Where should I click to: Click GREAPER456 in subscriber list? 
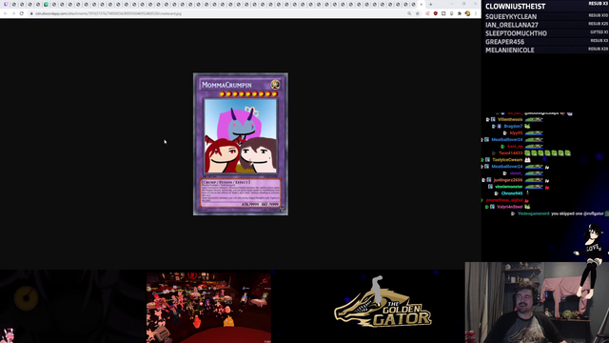[504, 42]
